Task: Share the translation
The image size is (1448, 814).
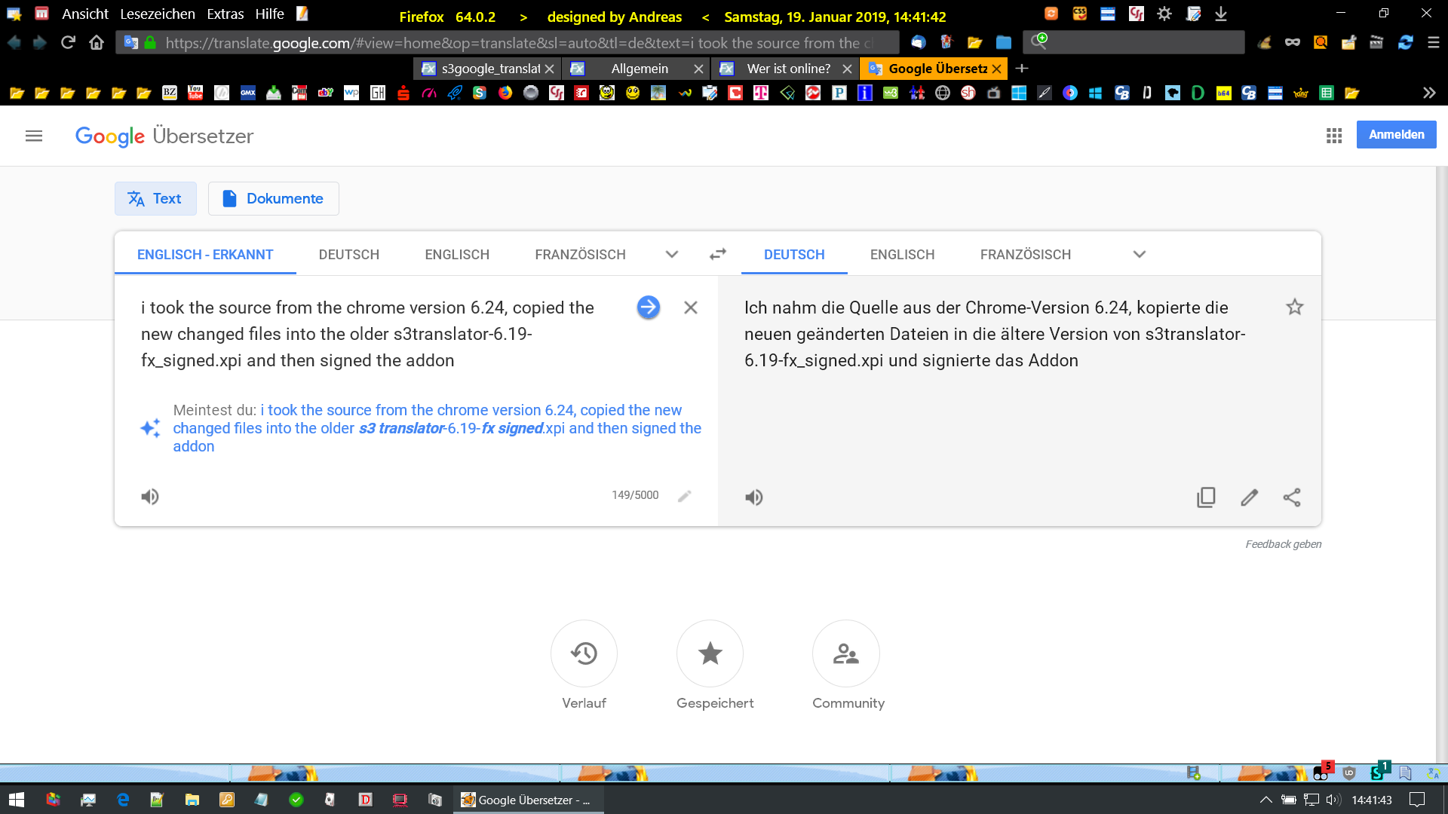Action: [1292, 497]
